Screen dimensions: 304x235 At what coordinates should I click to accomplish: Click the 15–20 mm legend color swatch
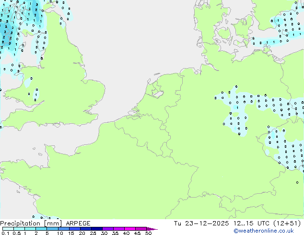[75, 229]
